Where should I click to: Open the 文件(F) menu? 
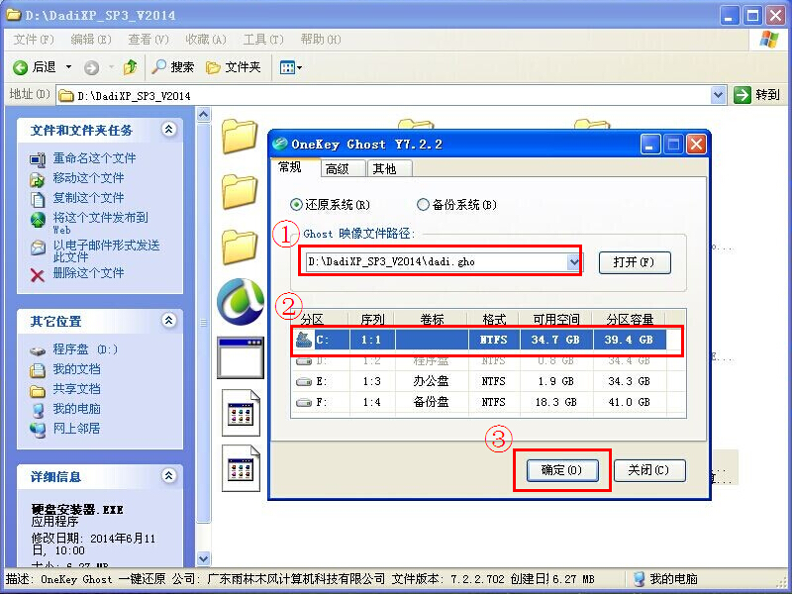pyautogui.click(x=34, y=40)
